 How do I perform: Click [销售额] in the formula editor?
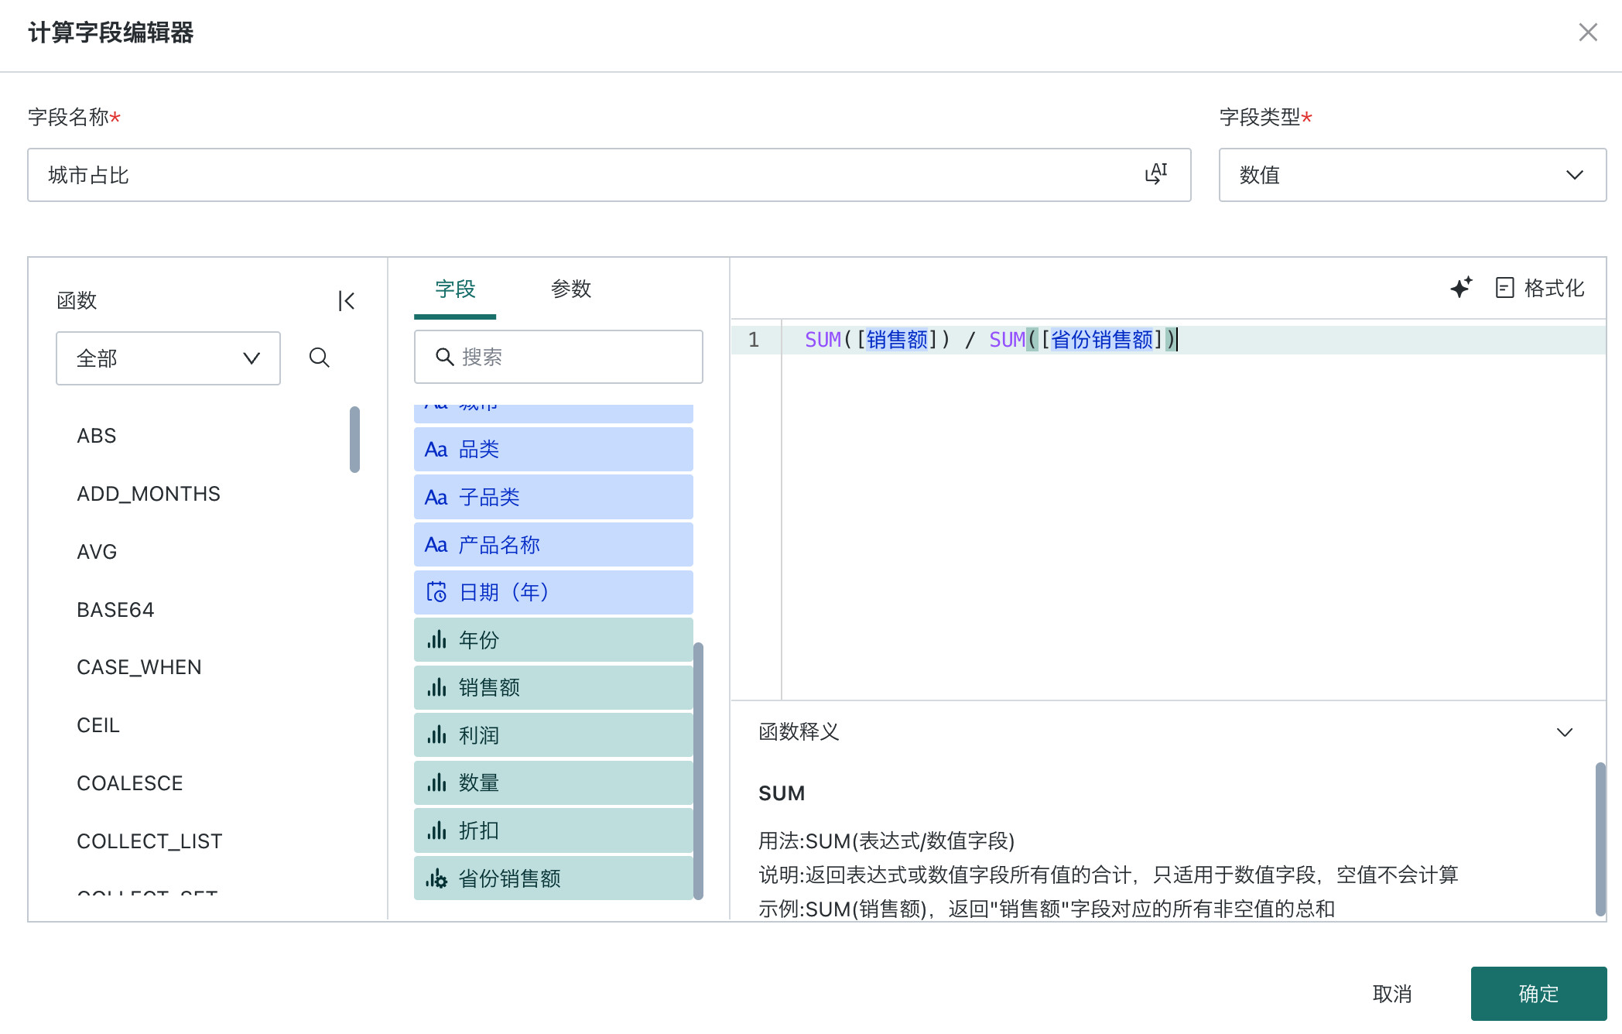[897, 340]
